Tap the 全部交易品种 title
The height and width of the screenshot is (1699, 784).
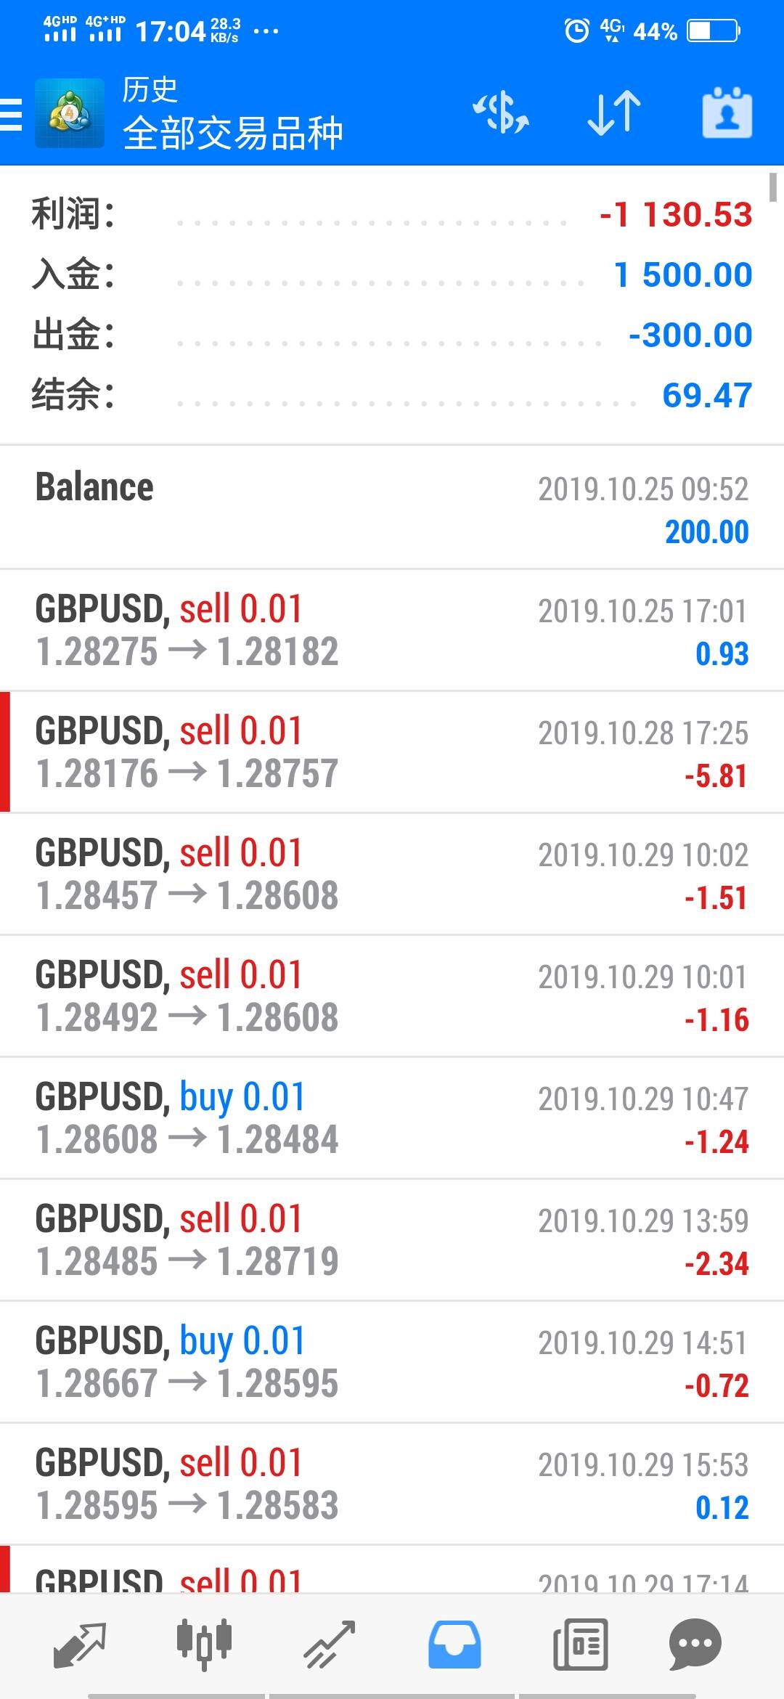point(232,133)
